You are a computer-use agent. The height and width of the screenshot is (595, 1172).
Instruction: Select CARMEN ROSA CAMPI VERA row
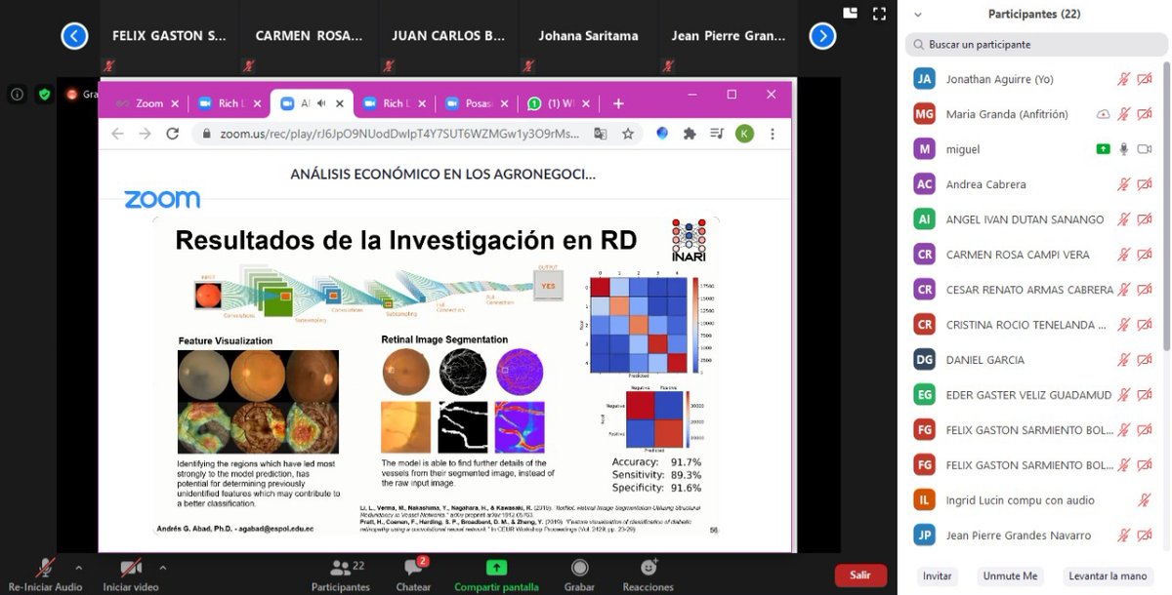[x=1033, y=255]
